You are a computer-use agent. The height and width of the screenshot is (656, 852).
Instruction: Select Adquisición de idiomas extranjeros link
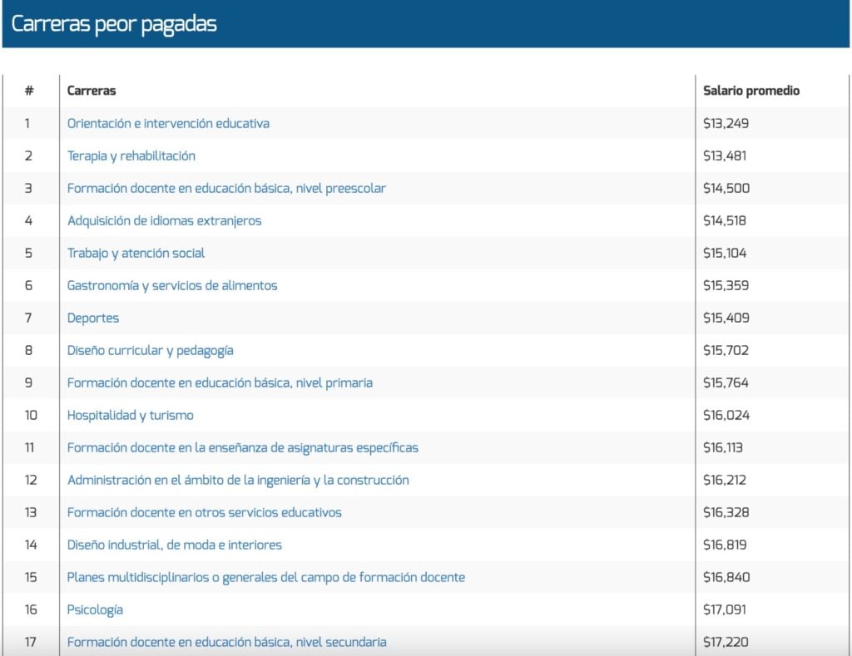[x=164, y=220]
